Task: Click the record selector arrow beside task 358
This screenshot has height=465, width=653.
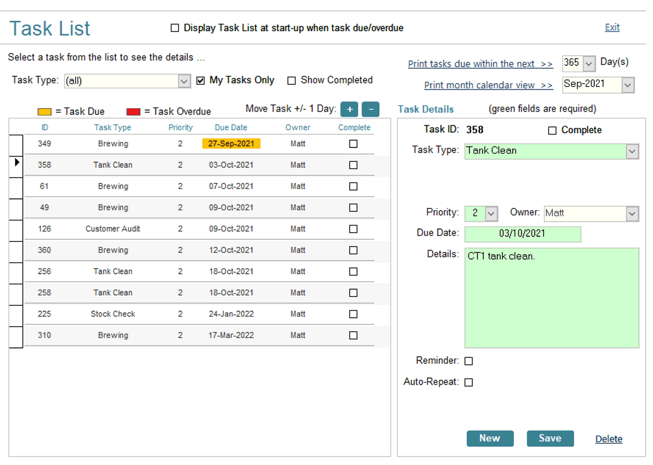Action: click(x=16, y=162)
